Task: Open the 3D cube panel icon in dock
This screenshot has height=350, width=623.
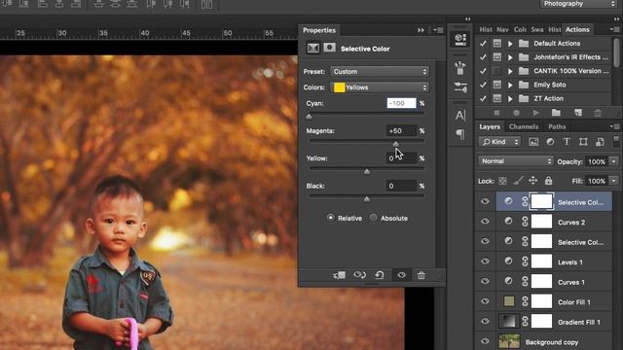Action: click(460, 39)
